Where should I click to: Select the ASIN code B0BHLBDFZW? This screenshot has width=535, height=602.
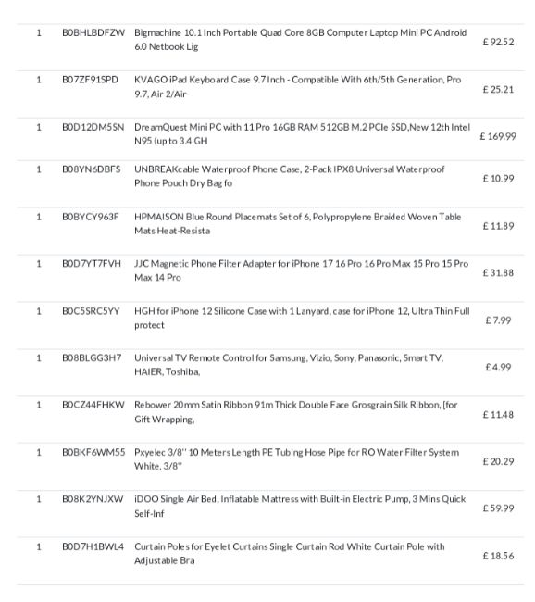[x=93, y=33]
